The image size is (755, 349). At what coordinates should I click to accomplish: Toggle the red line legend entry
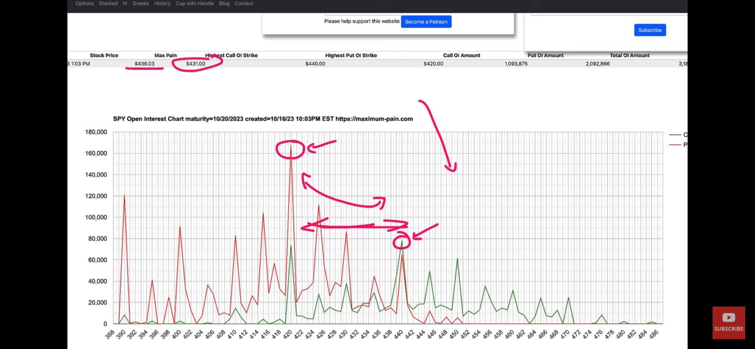point(678,145)
